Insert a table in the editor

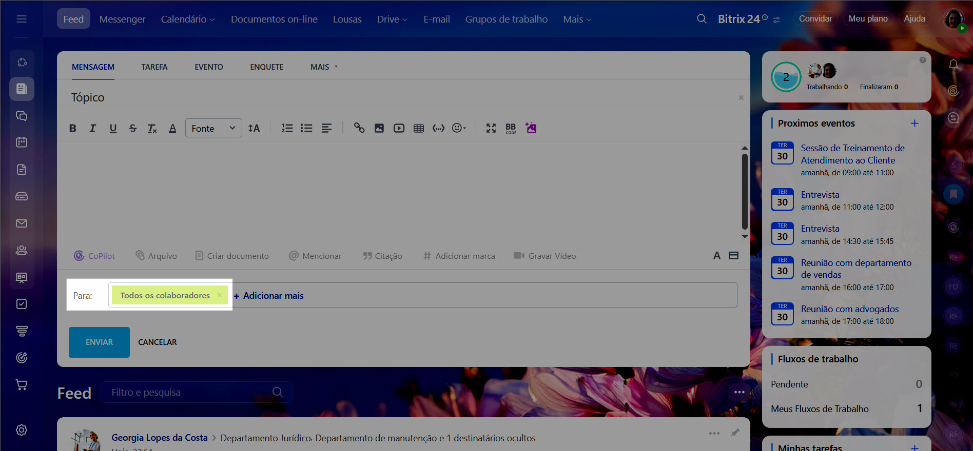click(x=419, y=128)
